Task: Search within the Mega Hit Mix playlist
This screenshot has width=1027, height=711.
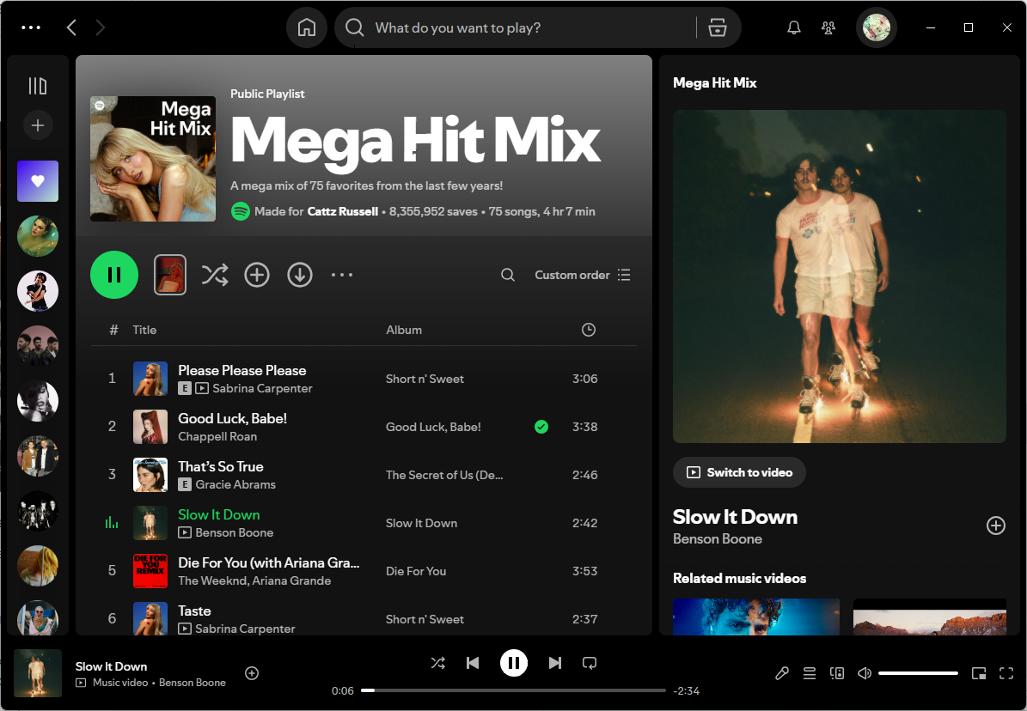Action: tap(507, 275)
